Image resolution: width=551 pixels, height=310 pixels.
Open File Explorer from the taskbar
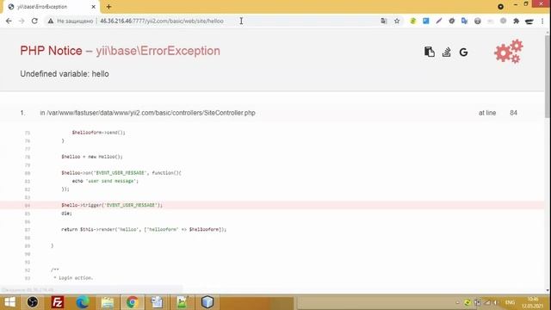(x=108, y=302)
